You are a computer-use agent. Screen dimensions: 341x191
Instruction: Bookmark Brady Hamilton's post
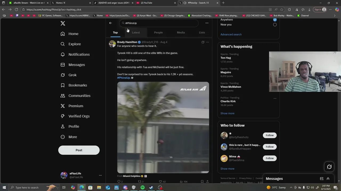click(202, 182)
